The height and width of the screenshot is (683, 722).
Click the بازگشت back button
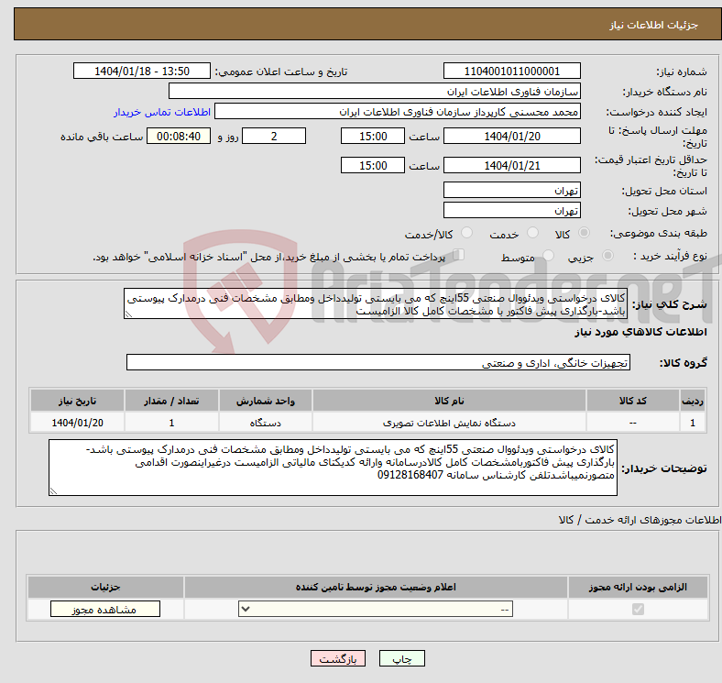(x=337, y=659)
